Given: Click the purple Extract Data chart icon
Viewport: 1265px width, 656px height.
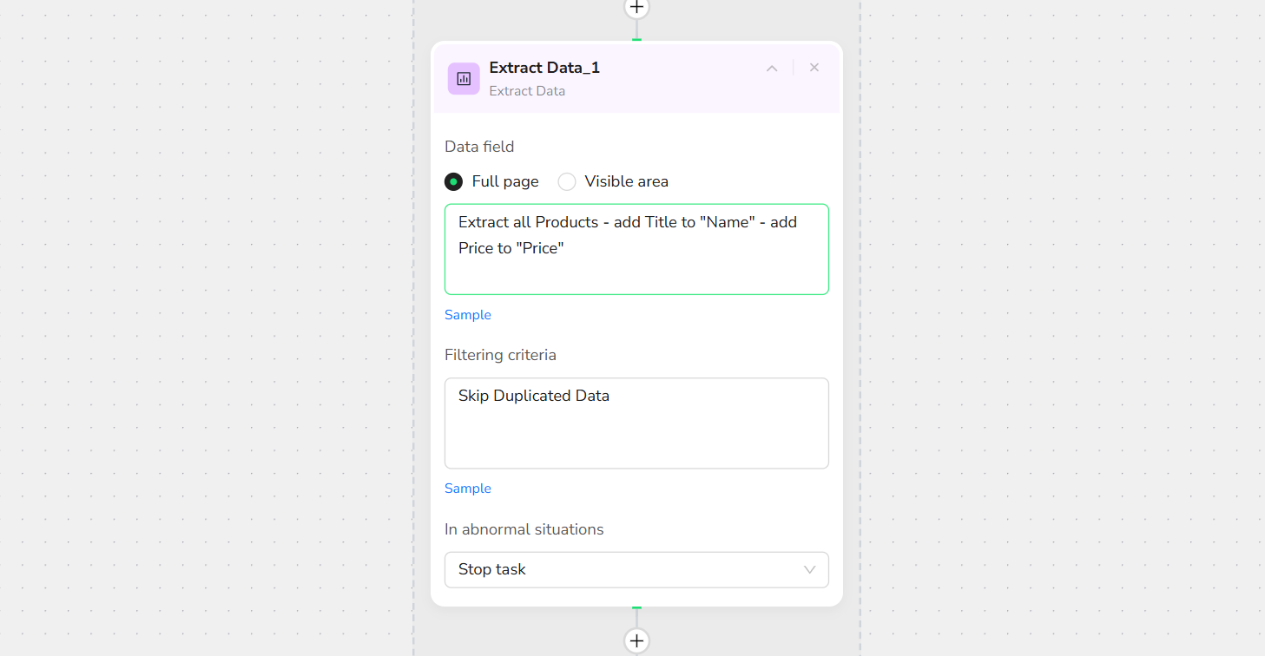Looking at the screenshot, I should (464, 79).
